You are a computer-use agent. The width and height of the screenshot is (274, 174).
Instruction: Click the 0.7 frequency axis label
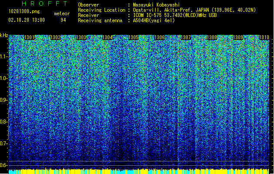4,144
